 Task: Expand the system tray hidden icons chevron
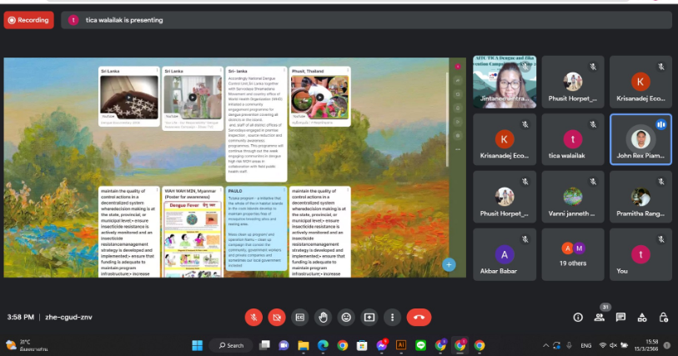(546, 345)
